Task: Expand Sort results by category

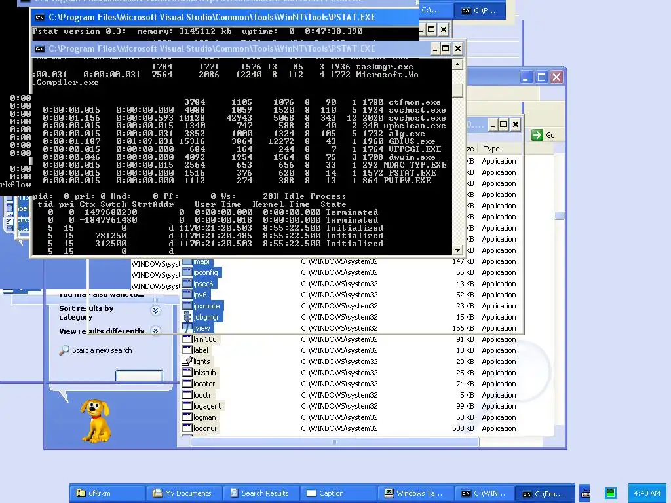Action: [x=156, y=311]
